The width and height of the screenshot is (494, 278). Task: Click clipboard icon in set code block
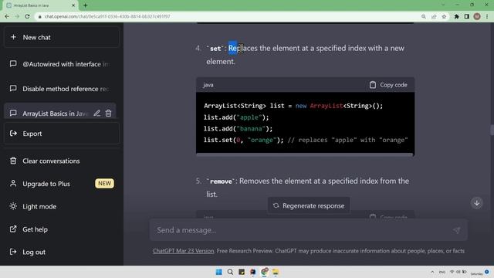[x=373, y=85]
